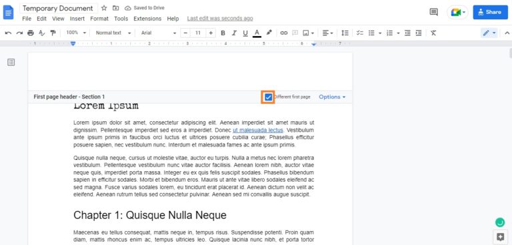Open the Extensions menu
This screenshot has width=512, height=245.
pyautogui.click(x=147, y=19)
